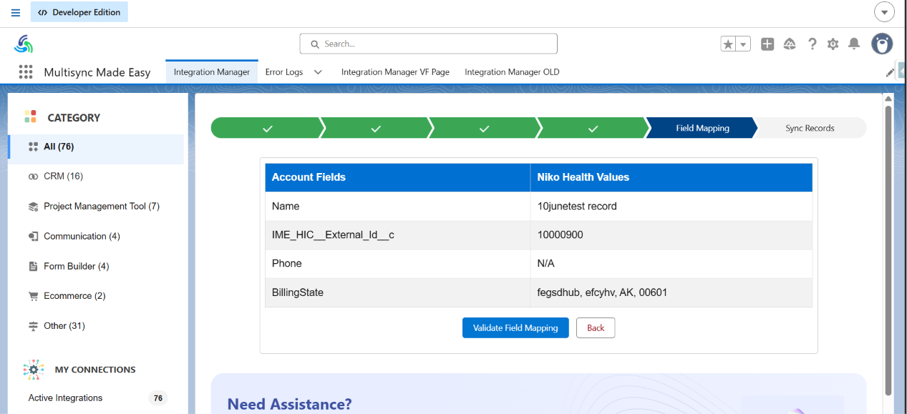
Task: Select the Integration Manager tab
Action: (x=212, y=72)
